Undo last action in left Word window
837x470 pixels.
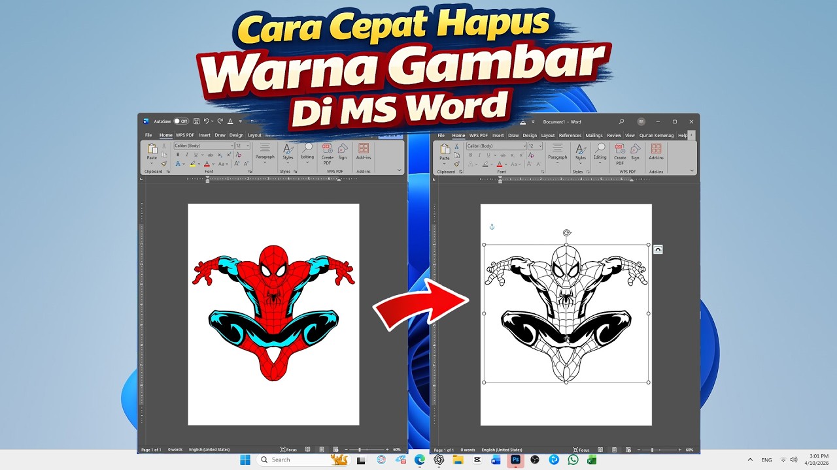click(207, 121)
